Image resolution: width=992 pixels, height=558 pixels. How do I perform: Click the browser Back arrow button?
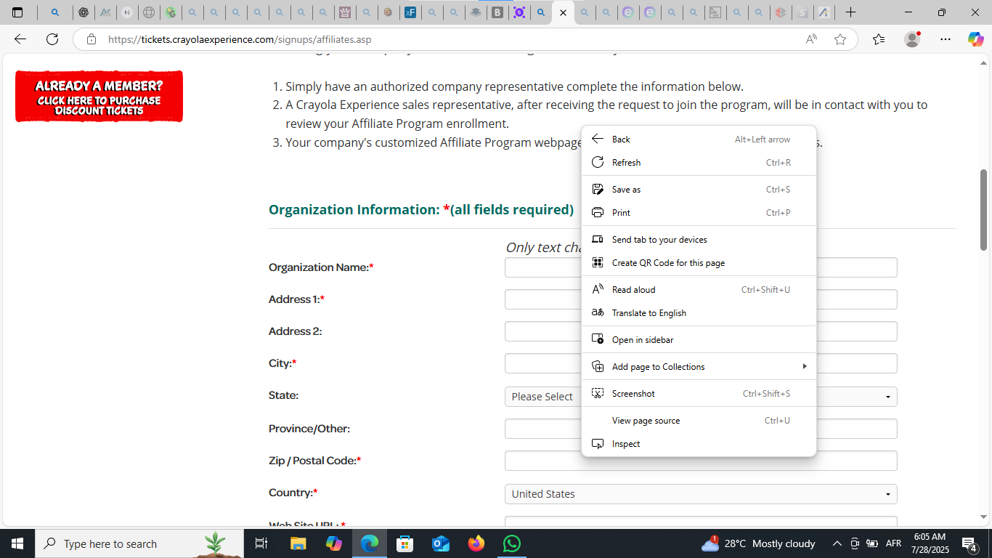[20, 39]
